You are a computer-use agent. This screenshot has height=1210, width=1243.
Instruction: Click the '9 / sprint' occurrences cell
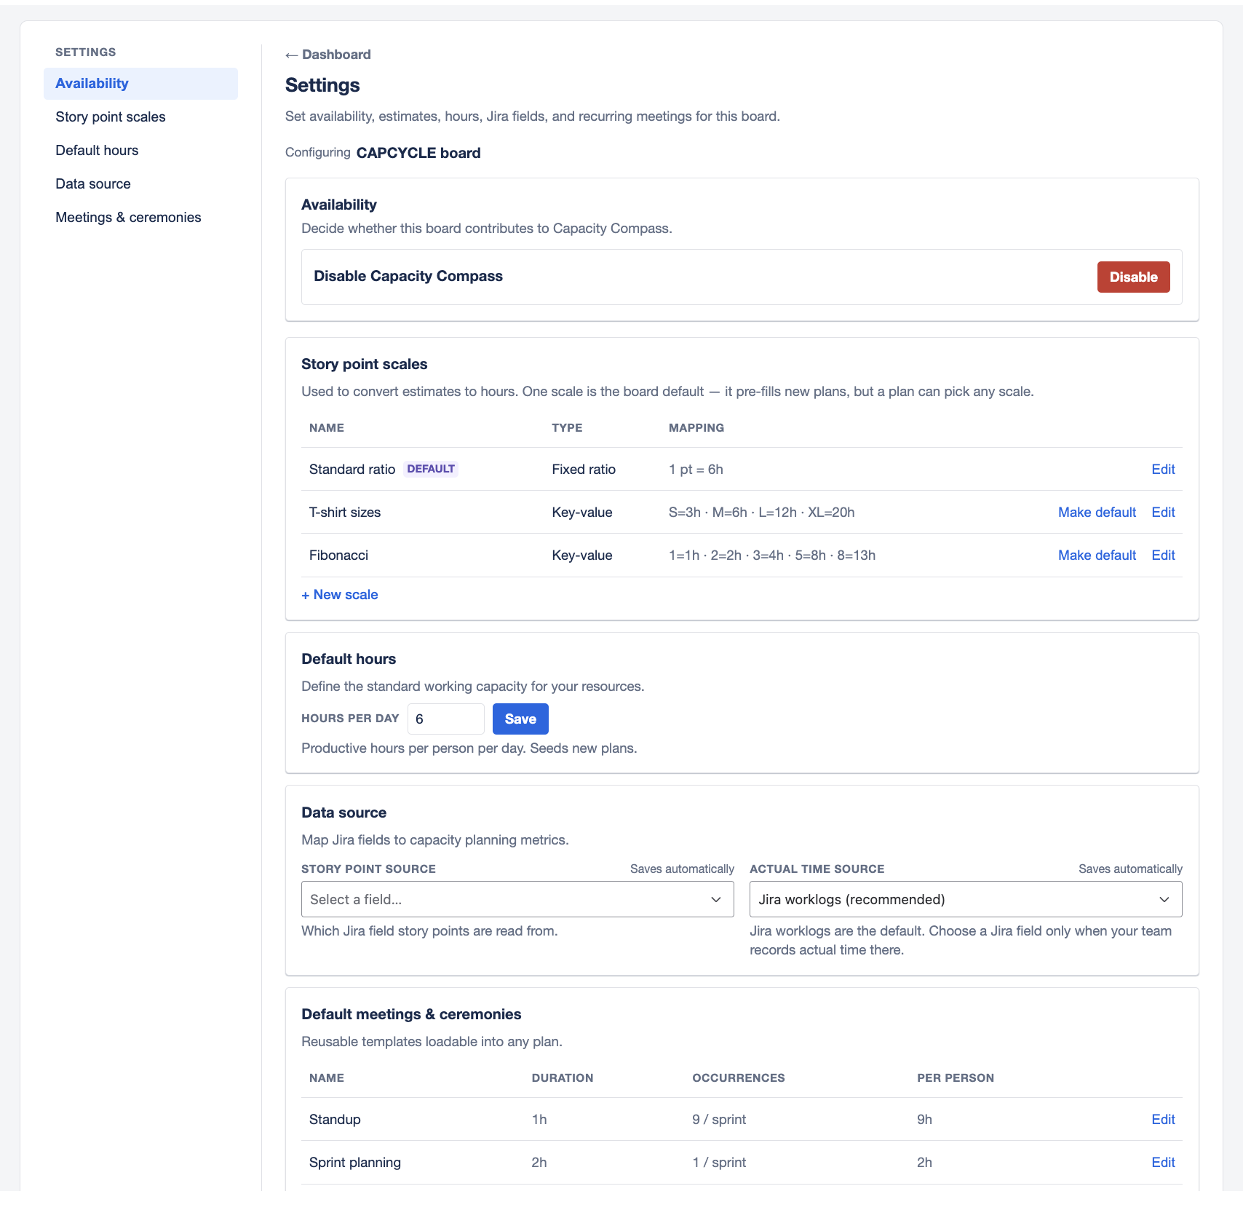[x=719, y=1120]
